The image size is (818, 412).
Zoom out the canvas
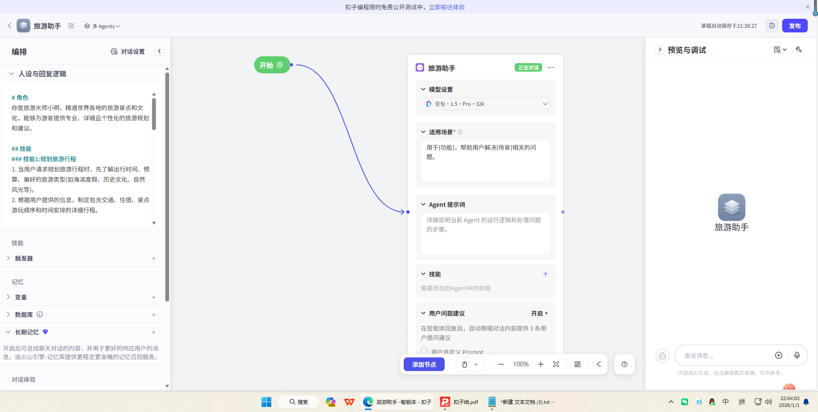[x=501, y=364]
